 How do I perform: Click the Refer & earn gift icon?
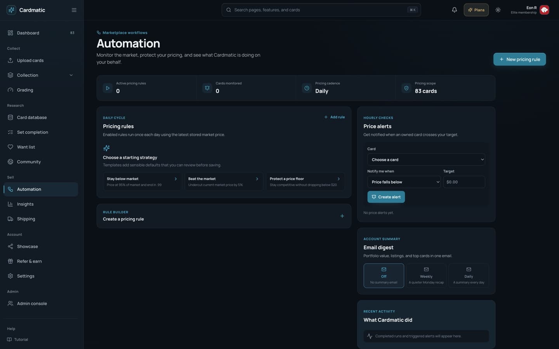click(x=10, y=261)
